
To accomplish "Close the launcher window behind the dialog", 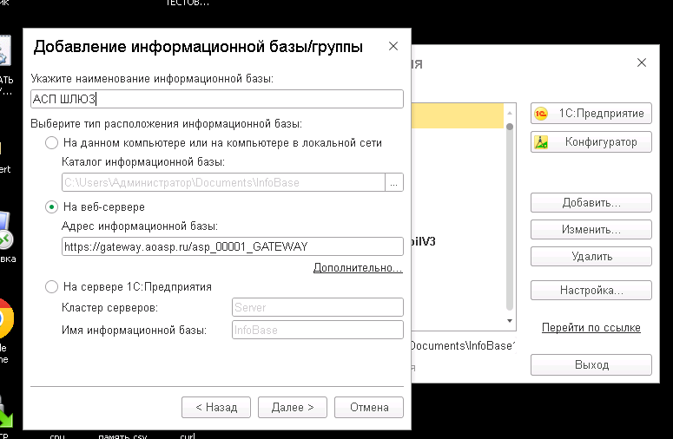I will (642, 62).
